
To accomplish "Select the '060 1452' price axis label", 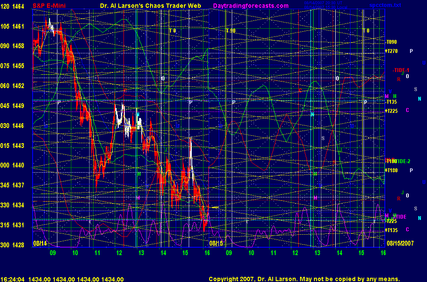I will (x=12, y=86).
